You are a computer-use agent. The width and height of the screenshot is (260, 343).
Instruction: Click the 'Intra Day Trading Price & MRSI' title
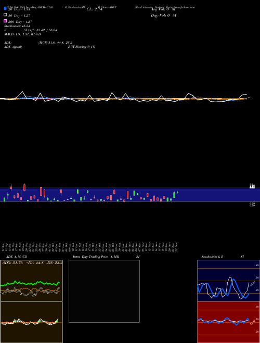click(106, 257)
